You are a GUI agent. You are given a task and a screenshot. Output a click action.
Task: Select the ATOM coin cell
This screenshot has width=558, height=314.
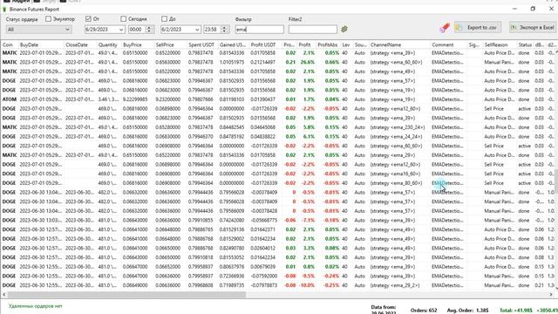(x=9, y=99)
